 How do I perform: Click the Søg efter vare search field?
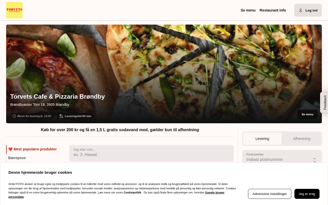(151, 153)
